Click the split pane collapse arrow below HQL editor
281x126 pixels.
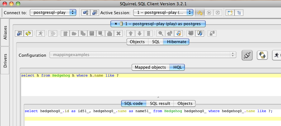point(158,97)
